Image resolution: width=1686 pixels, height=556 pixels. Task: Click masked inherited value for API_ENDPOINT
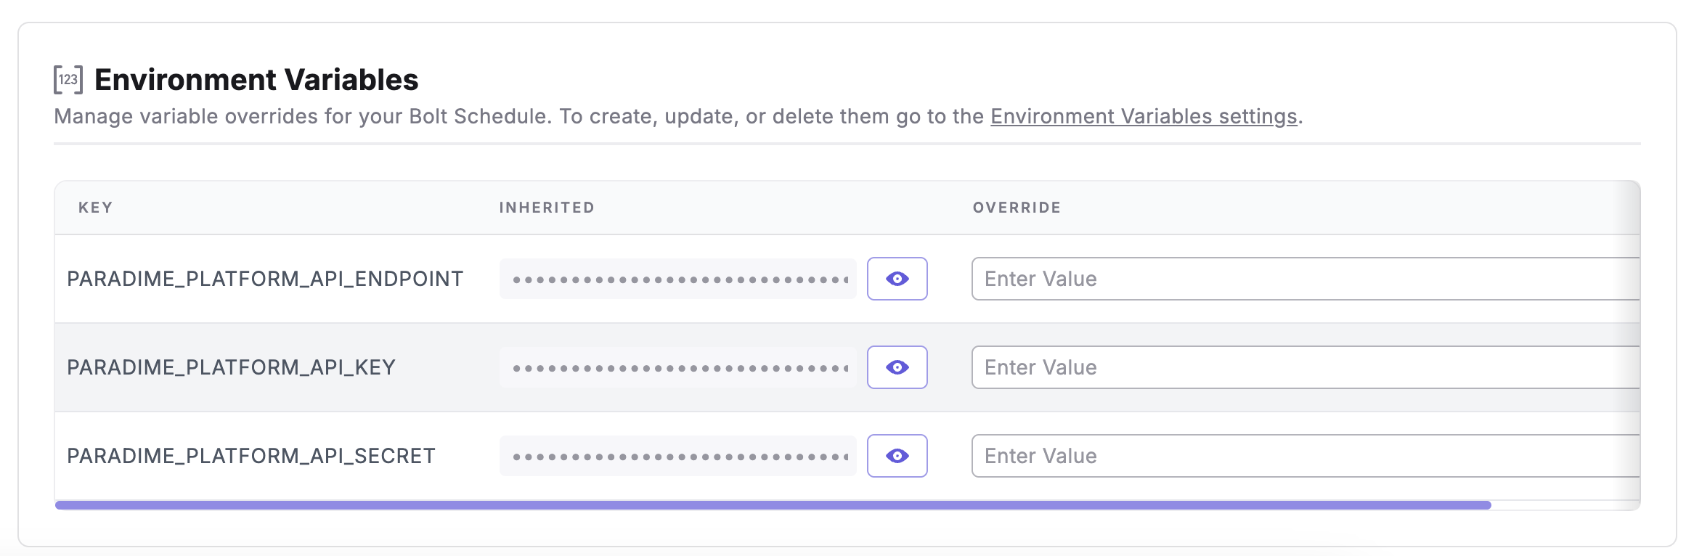tap(677, 279)
